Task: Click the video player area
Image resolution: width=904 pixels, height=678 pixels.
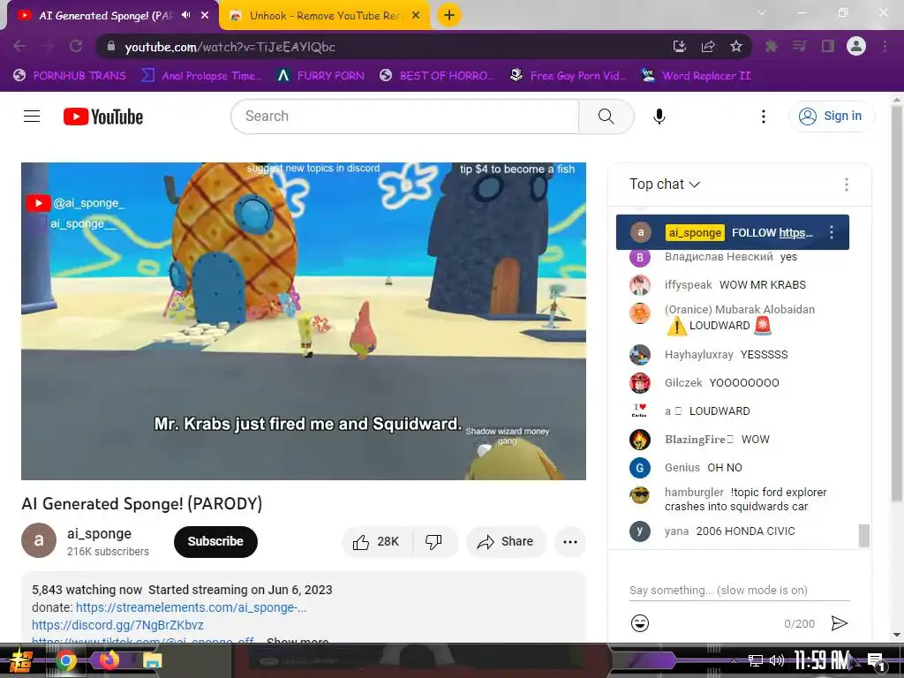Action: click(304, 320)
